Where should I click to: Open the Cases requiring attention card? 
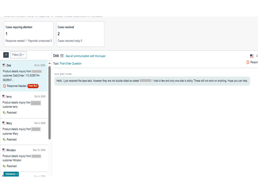coord(29,34)
